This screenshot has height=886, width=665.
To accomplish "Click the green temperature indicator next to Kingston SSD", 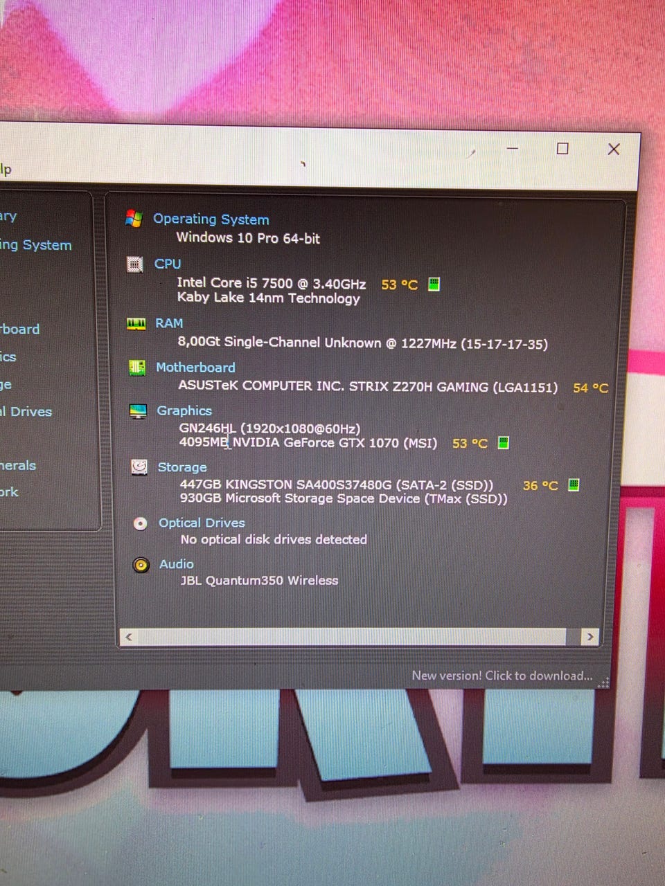I will pyautogui.click(x=574, y=485).
